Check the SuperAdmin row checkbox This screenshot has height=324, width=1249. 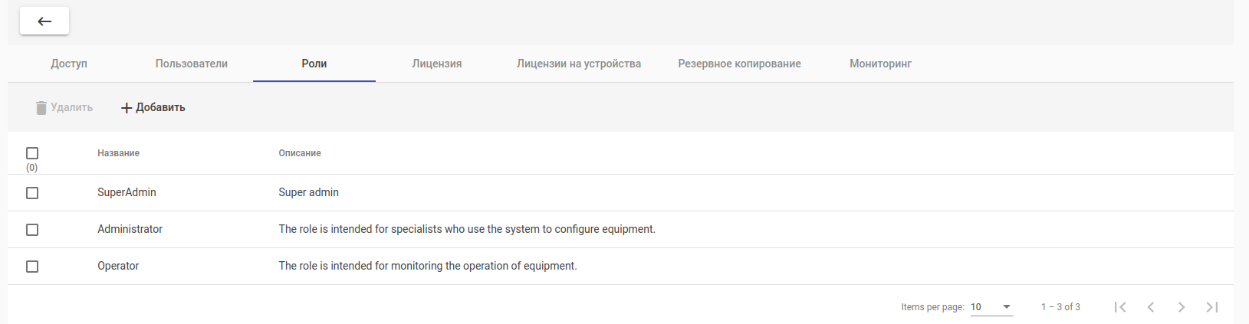[x=32, y=193]
